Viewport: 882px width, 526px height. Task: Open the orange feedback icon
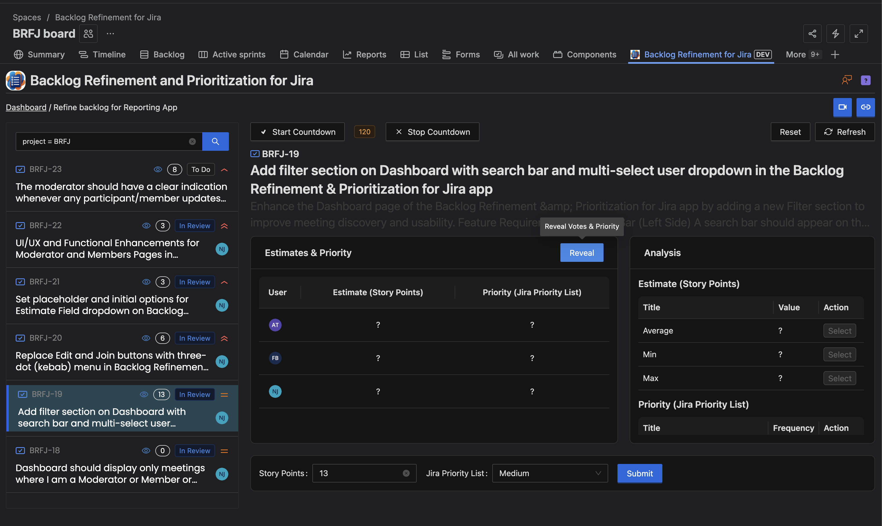click(x=847, y=80)
